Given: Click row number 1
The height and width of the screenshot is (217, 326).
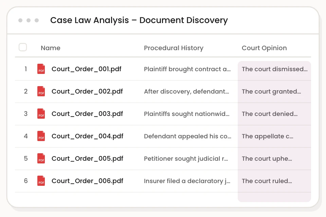Looking at the screenshot, I should 26,69.
